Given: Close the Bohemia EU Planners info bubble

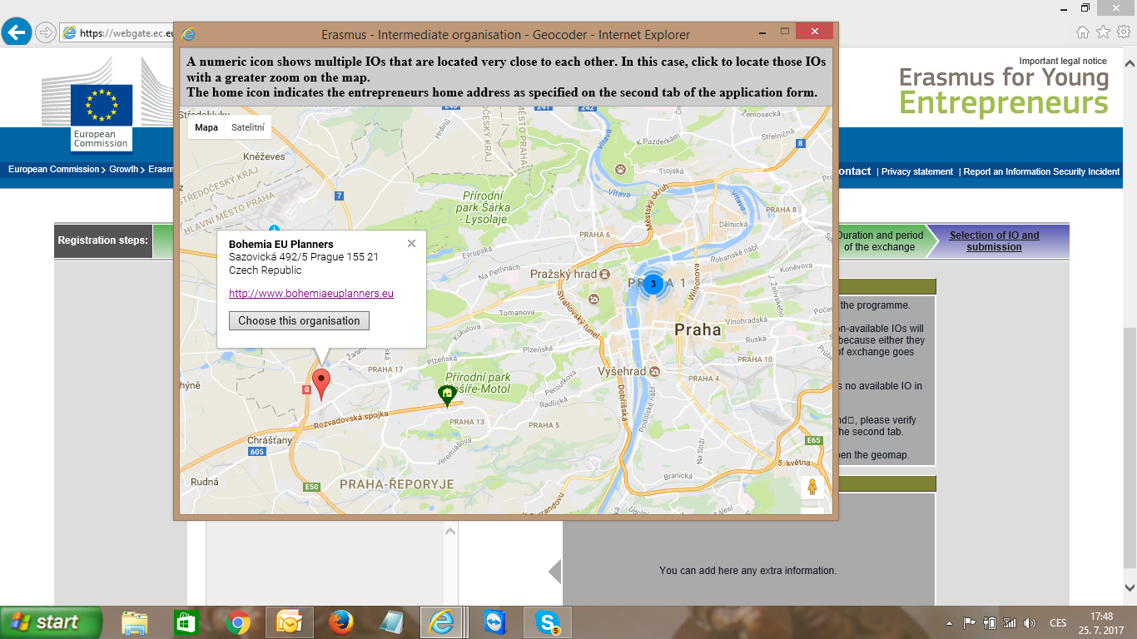Looking at the screenshot, I should (x=411, y=244).
